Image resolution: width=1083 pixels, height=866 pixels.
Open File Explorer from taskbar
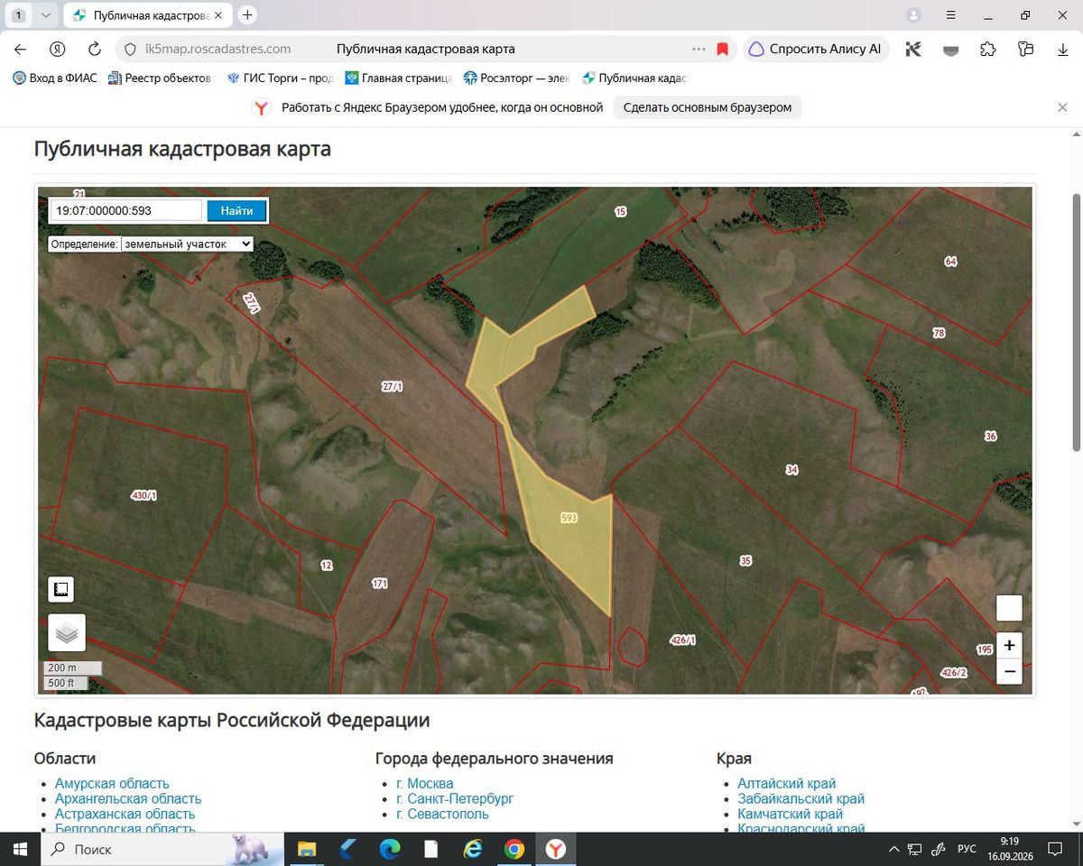308,849
